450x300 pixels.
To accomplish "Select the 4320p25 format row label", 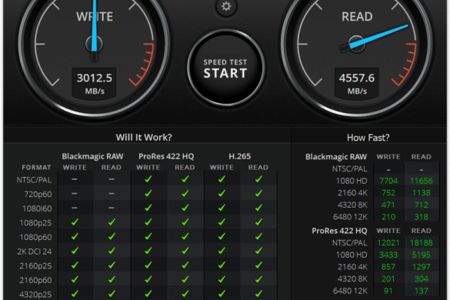I will (x=35, y=295).
